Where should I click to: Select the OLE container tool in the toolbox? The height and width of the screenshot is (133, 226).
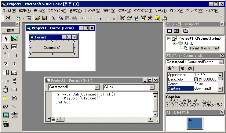6,124
